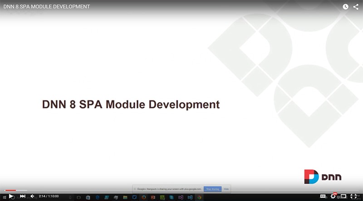This screenshot has width=363, height=201.
Task: Click the purple Visual Studio taskbar icon
Action: point(181,197)
